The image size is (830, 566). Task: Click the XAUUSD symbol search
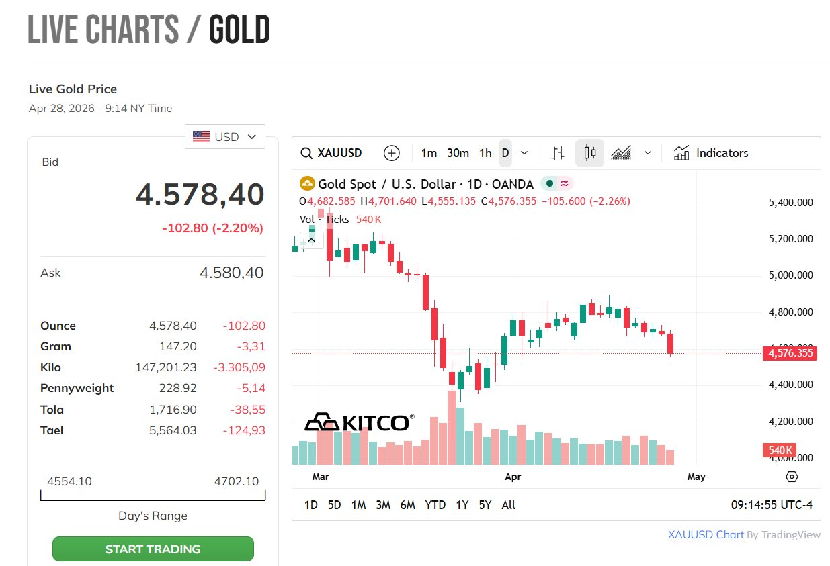[x=331, y=153]
